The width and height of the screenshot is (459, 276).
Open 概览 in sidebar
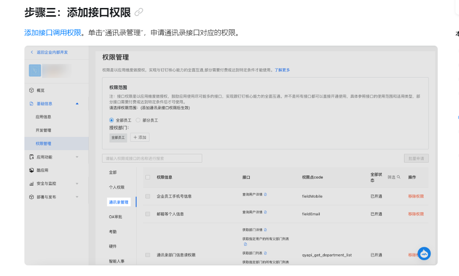coord(41,90)
